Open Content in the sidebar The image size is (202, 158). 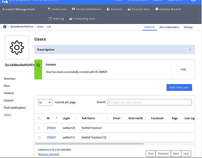click(9, 93)
